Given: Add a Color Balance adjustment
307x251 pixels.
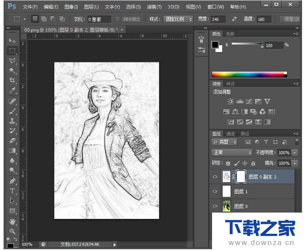Looking at the screenshot, I should pos(236,112).
